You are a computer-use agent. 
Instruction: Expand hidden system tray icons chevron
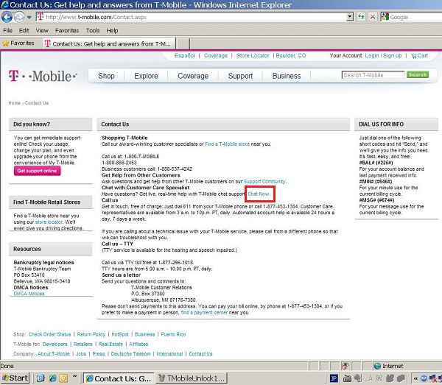pyautogui.click(x=415, y=378)
